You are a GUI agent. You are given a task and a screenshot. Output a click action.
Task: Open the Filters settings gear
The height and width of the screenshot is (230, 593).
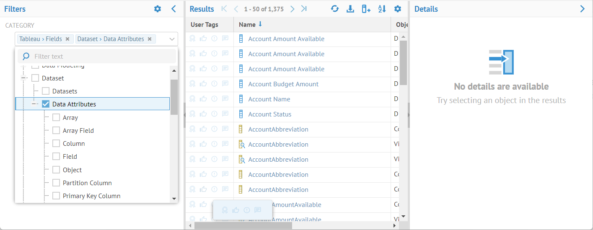(x=158, y=9)
